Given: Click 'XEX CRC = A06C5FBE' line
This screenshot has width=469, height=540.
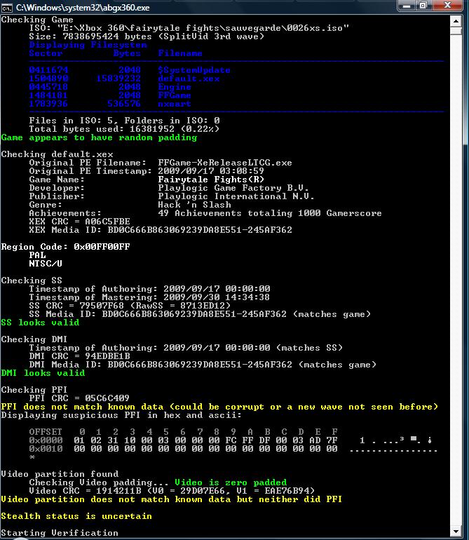Looking at the screenshot, I should pos(79,222).
